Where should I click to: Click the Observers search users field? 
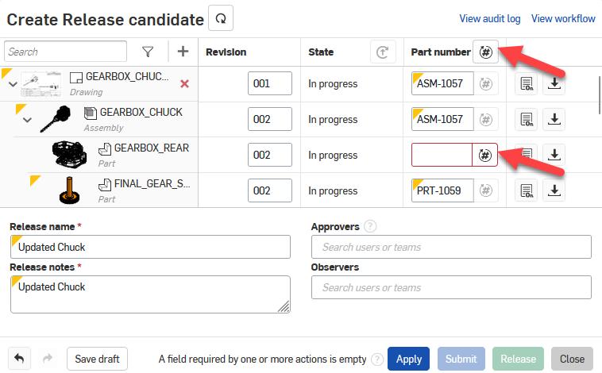click(451, 287)
